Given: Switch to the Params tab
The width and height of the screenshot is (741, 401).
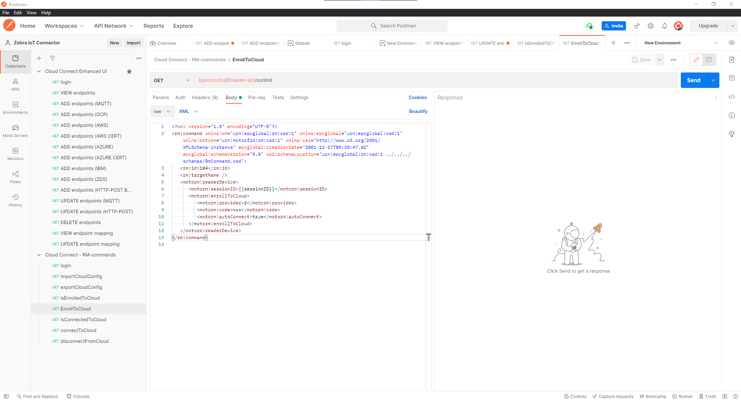Looking at the screenshot, I should coord(161,98).
